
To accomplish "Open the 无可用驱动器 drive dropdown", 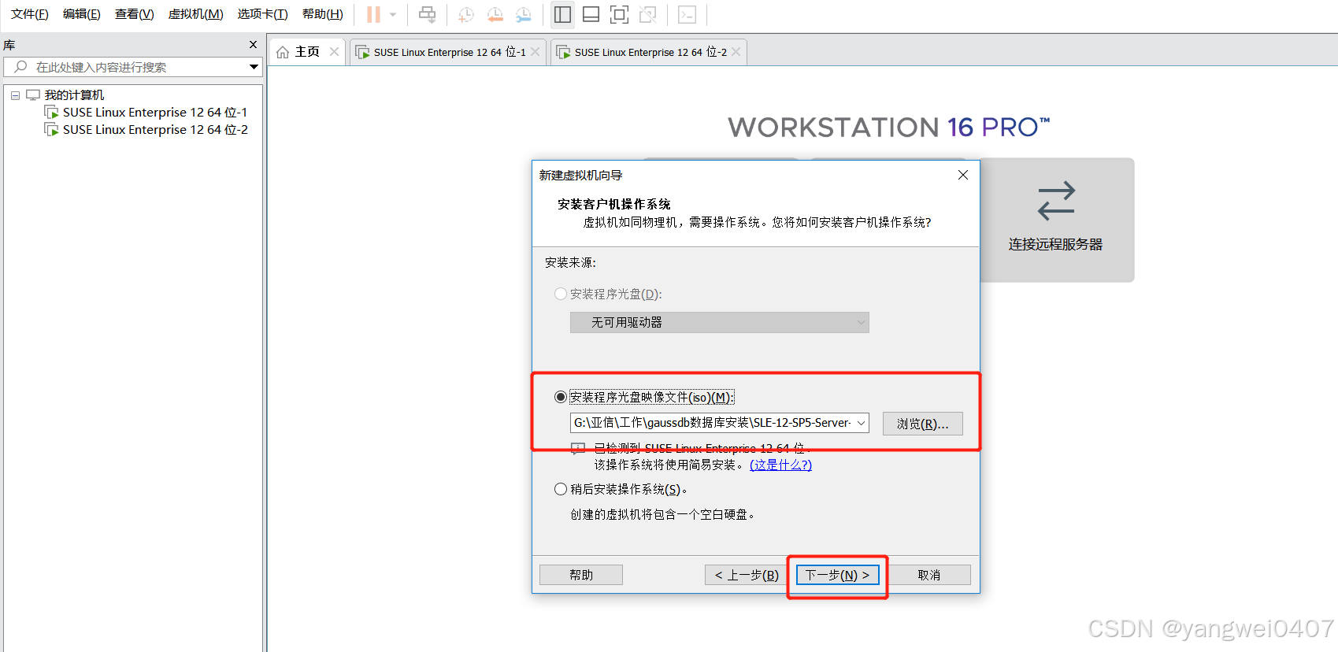I will coord(719,322).
